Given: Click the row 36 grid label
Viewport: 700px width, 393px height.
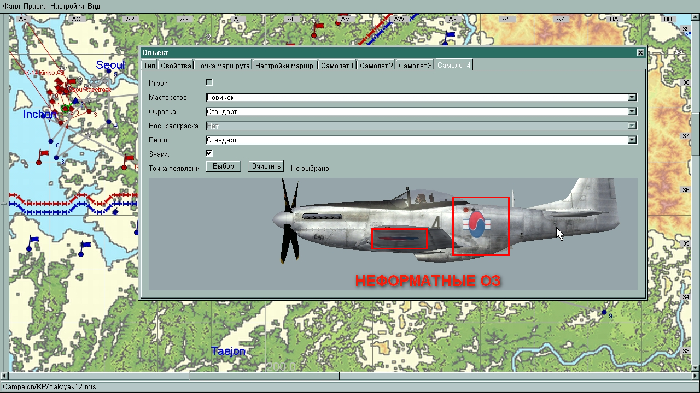Looking at the screenshot, I should pos(686,190).
